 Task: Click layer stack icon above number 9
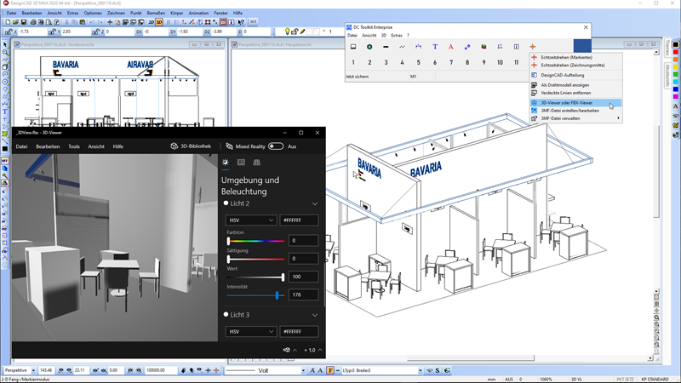click(484, 47)
